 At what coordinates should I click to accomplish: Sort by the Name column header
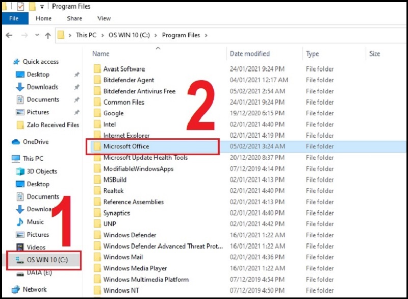click(x=101, y=54)
